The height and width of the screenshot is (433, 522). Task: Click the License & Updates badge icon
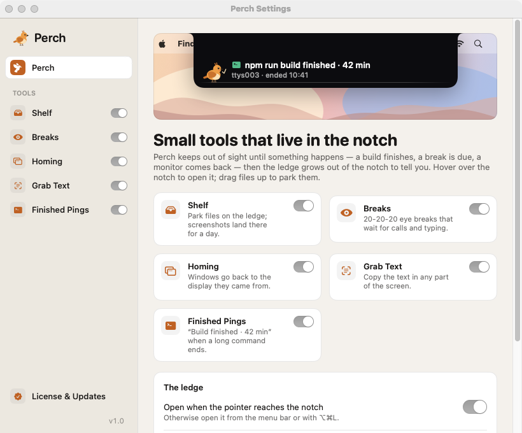(18, 396)
